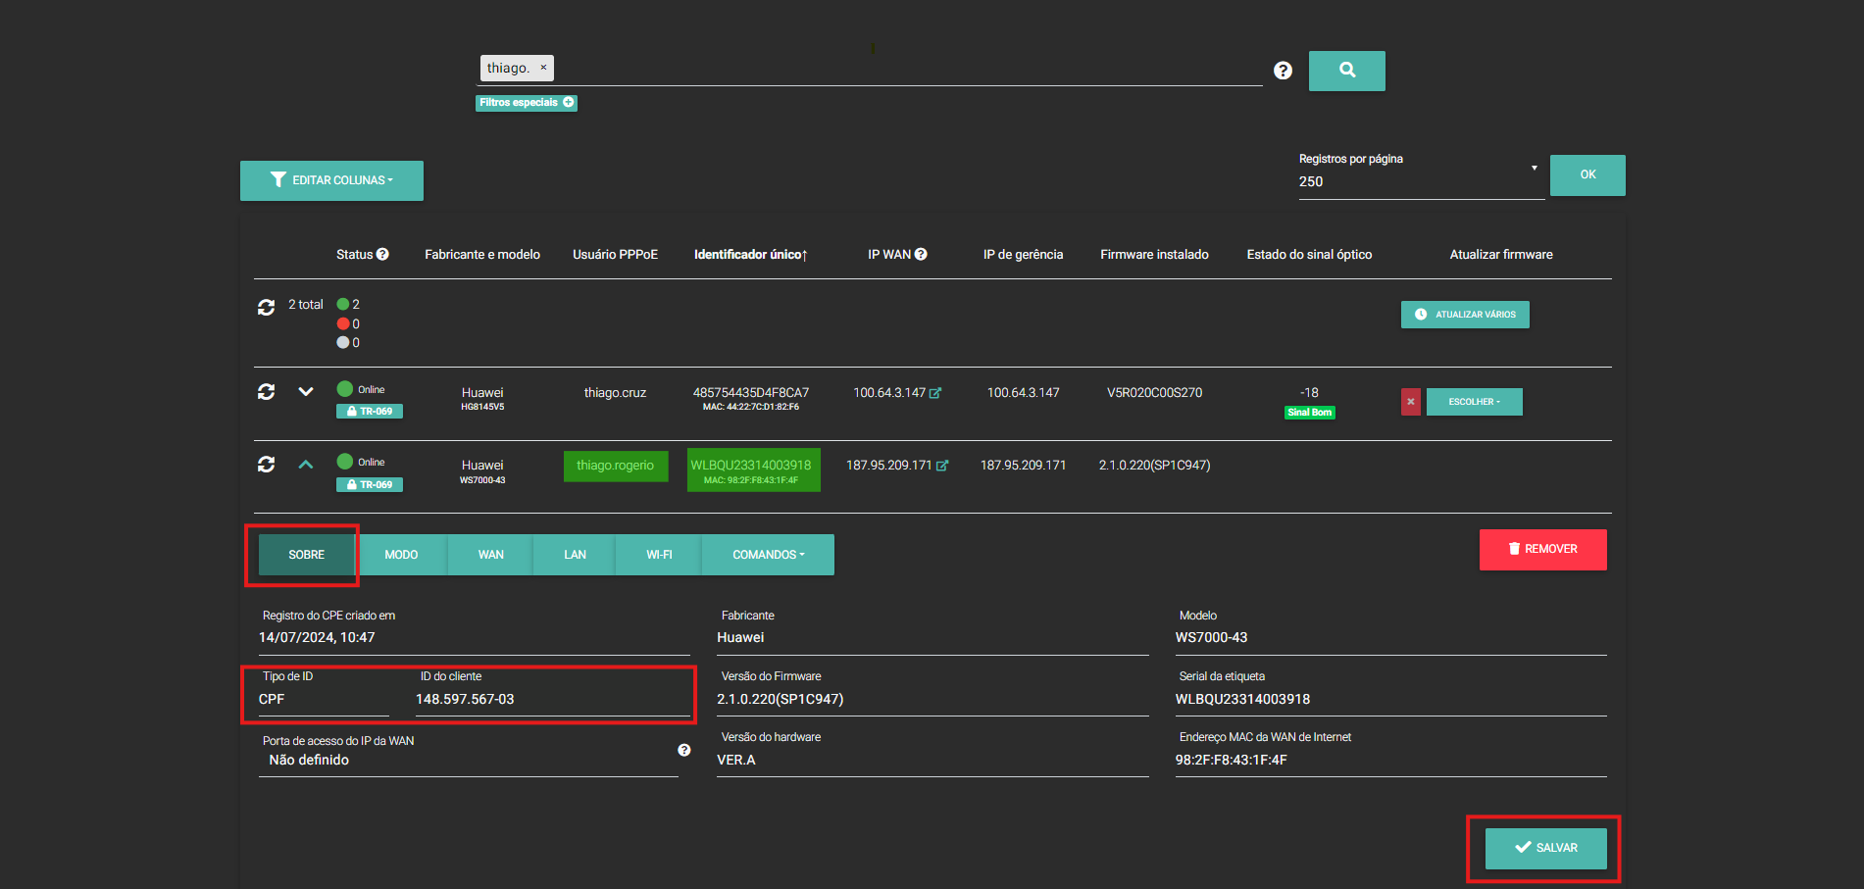Refresh the thiago.cruz device row
Image resolution: width=1864 pixels, height=889 pixels.
tap(266, 392)
